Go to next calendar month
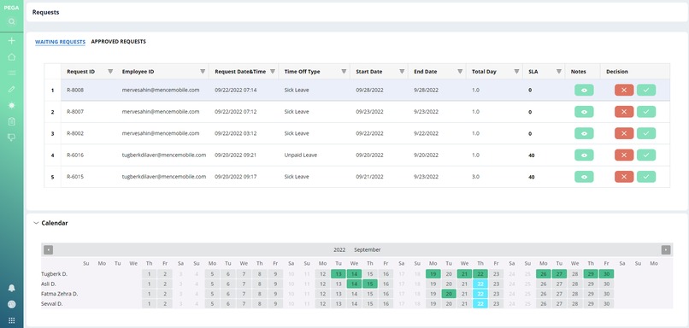The image size is (689, 328). click(x=666, y=249)
